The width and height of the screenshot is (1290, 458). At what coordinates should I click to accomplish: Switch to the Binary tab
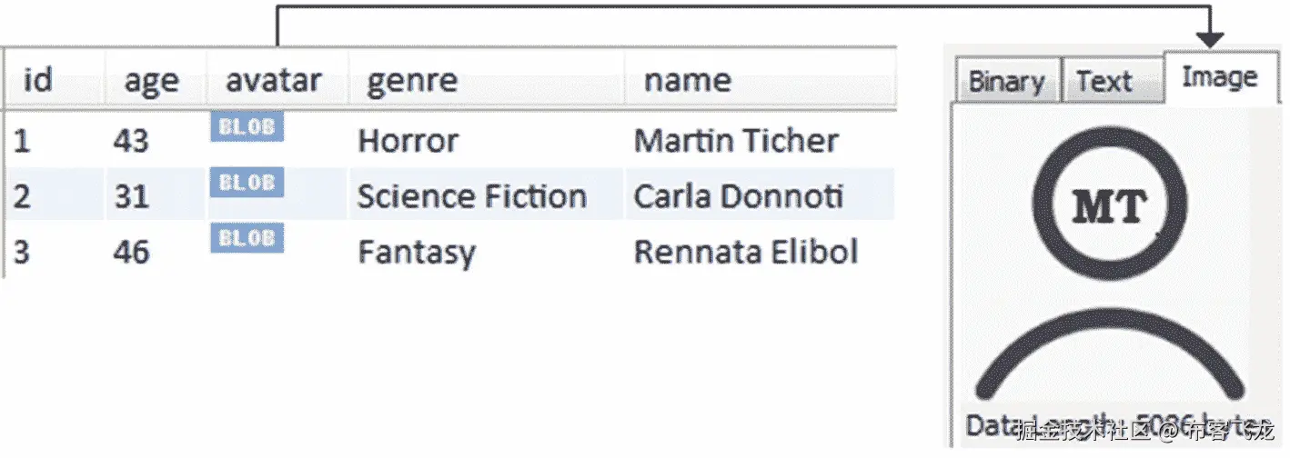click(1006, 82)
